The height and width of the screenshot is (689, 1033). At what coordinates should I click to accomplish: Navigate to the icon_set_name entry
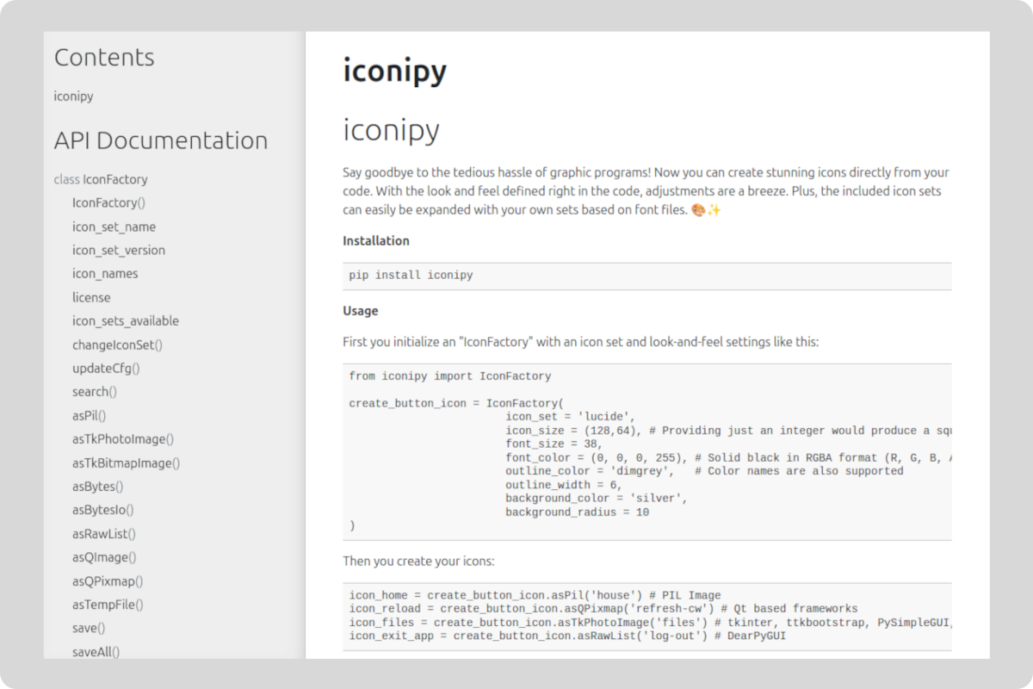tap(114, 227)
